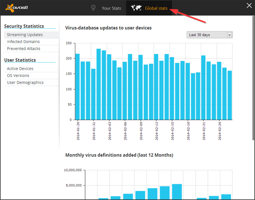Click the bar above 2014-02-03
The image size is (255, 200).
109,87
